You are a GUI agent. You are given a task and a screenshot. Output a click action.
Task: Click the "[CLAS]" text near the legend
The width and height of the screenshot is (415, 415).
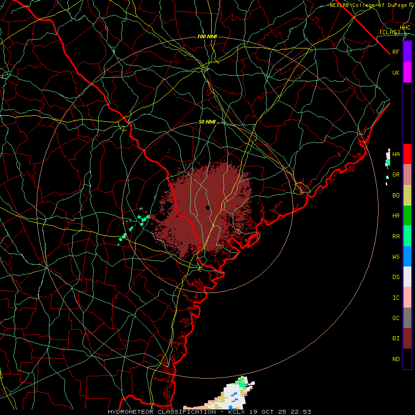coord(390,32)
